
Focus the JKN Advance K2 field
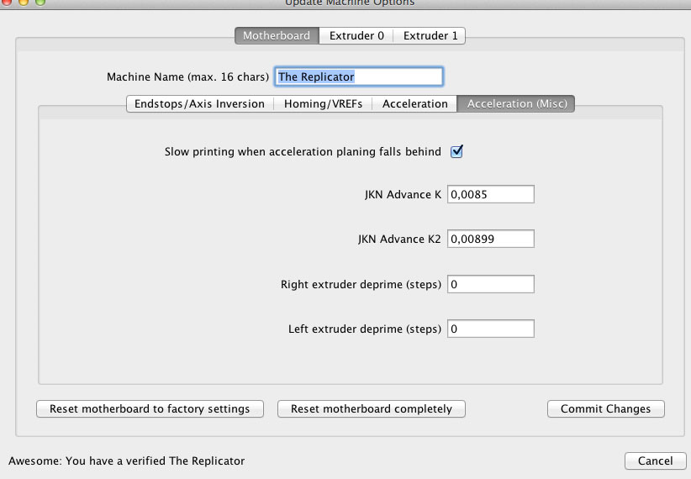click(491, 239)
